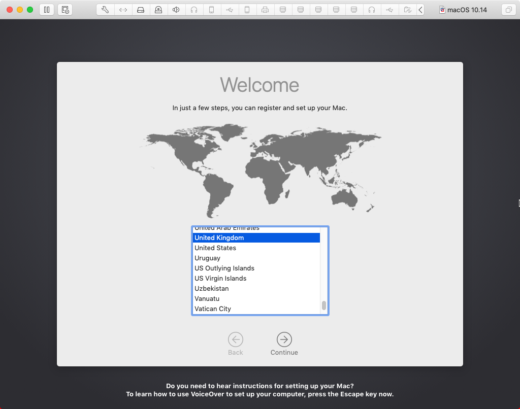The image size is (520, 409).
Task: Click the Back button
Action: pos(236,340)
